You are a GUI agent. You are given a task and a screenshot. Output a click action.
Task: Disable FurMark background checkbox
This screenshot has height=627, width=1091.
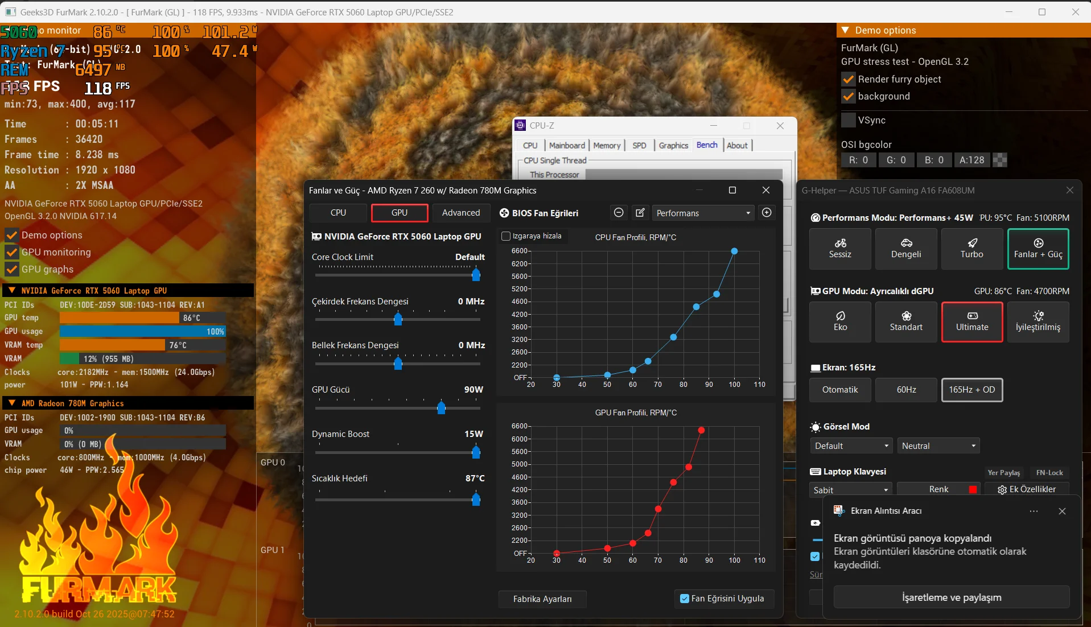(848, 96)
